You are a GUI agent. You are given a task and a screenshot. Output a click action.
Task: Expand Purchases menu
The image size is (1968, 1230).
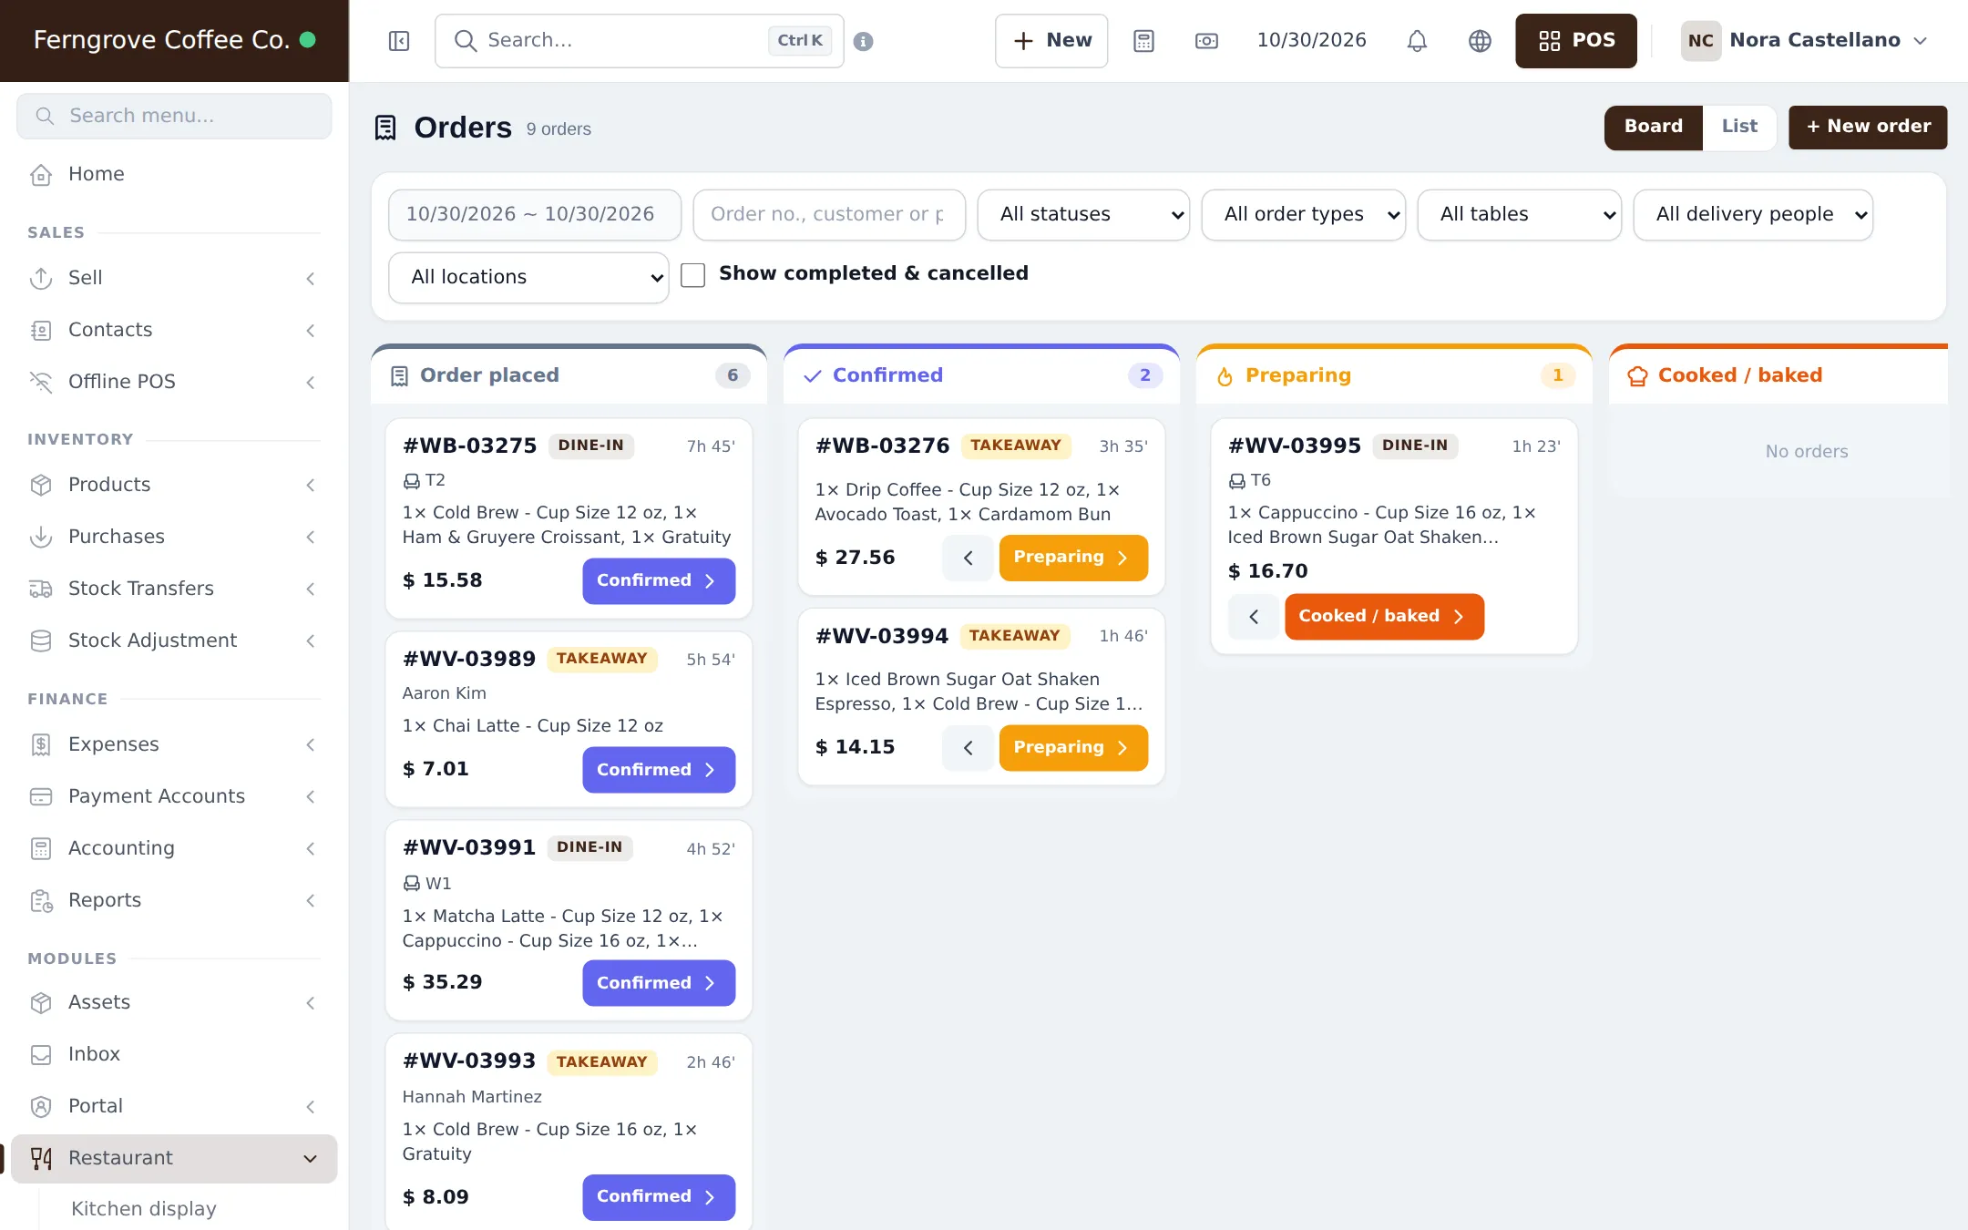tap(174, 537)
